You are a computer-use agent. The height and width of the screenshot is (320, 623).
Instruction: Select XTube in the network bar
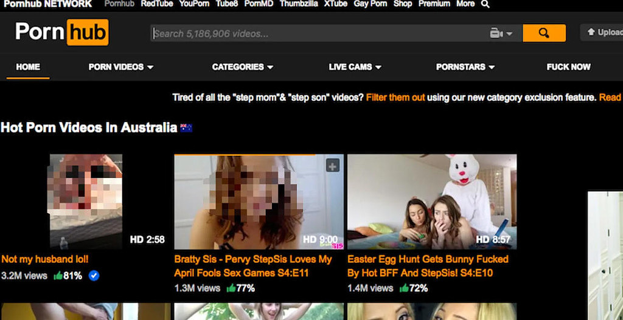click(336, 4)
